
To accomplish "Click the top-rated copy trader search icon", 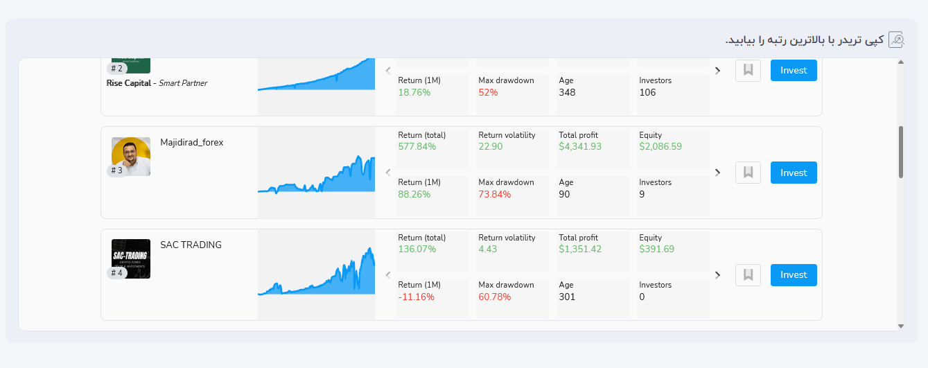I will (x=896, y=40).
